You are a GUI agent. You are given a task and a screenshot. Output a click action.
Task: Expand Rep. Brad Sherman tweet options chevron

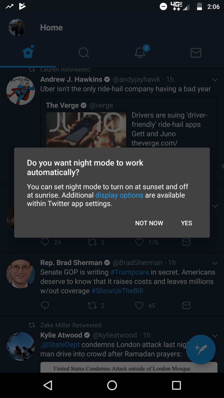(x=215, y=263)
